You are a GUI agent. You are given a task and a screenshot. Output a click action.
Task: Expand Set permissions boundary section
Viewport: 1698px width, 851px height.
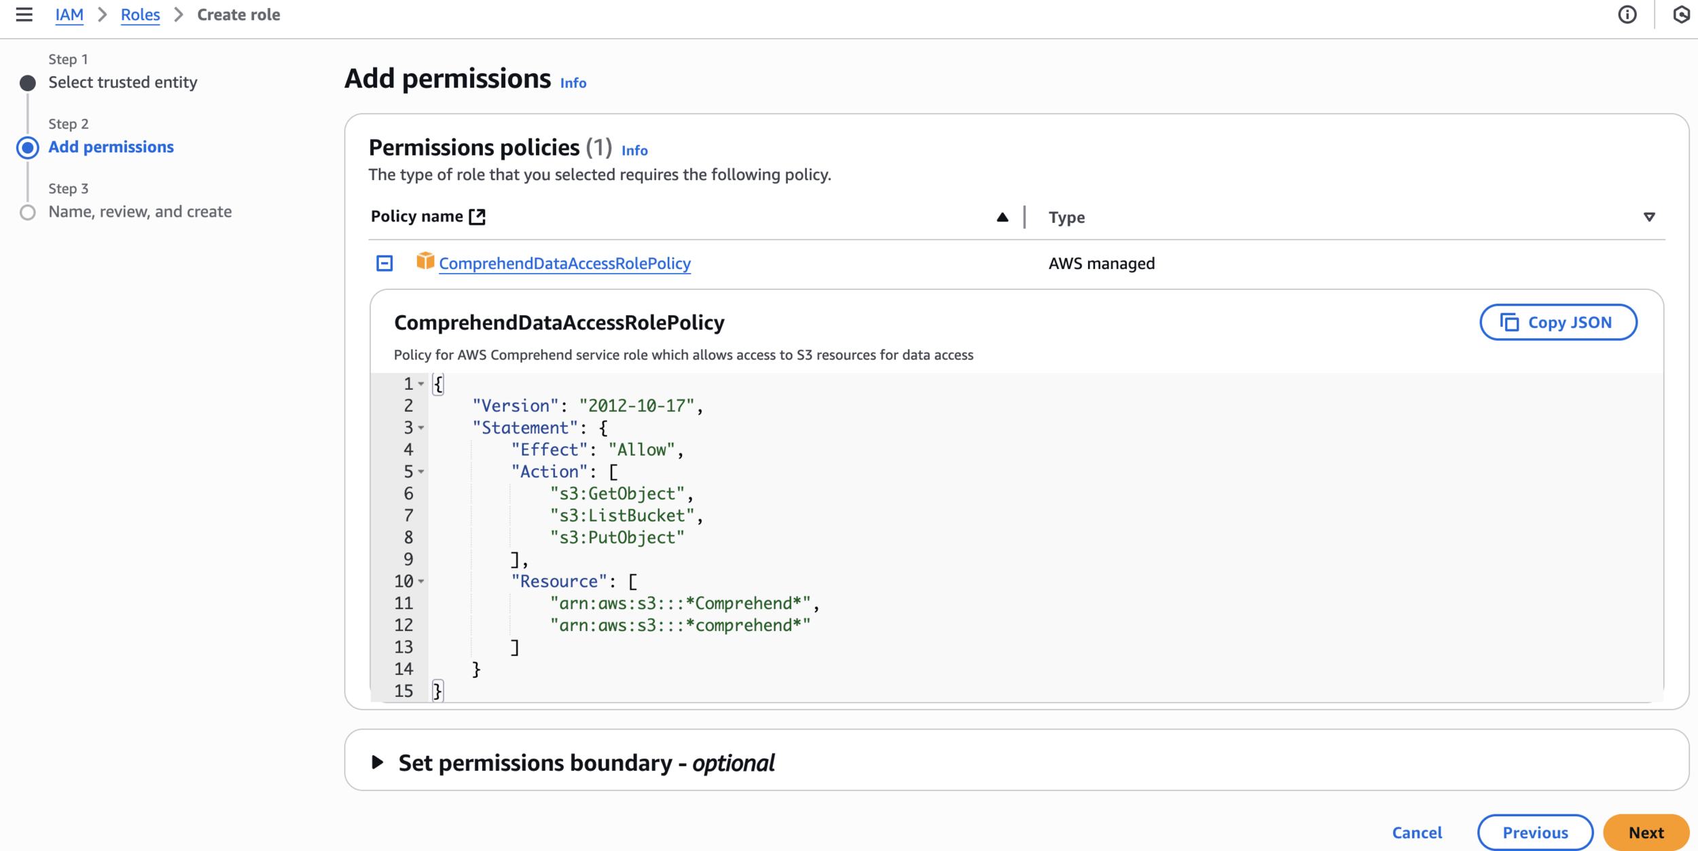378,763
